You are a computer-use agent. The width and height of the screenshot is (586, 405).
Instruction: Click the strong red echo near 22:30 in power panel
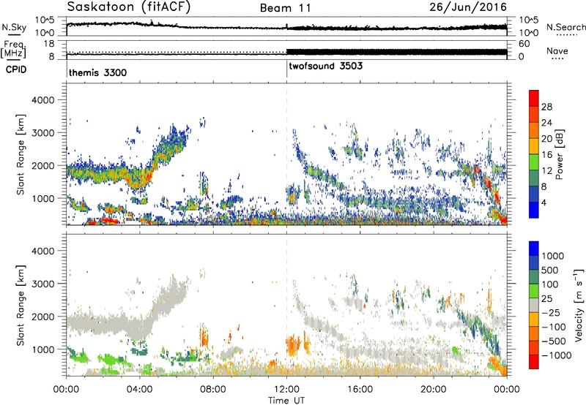pyautogui.click(x=477, y=170)
